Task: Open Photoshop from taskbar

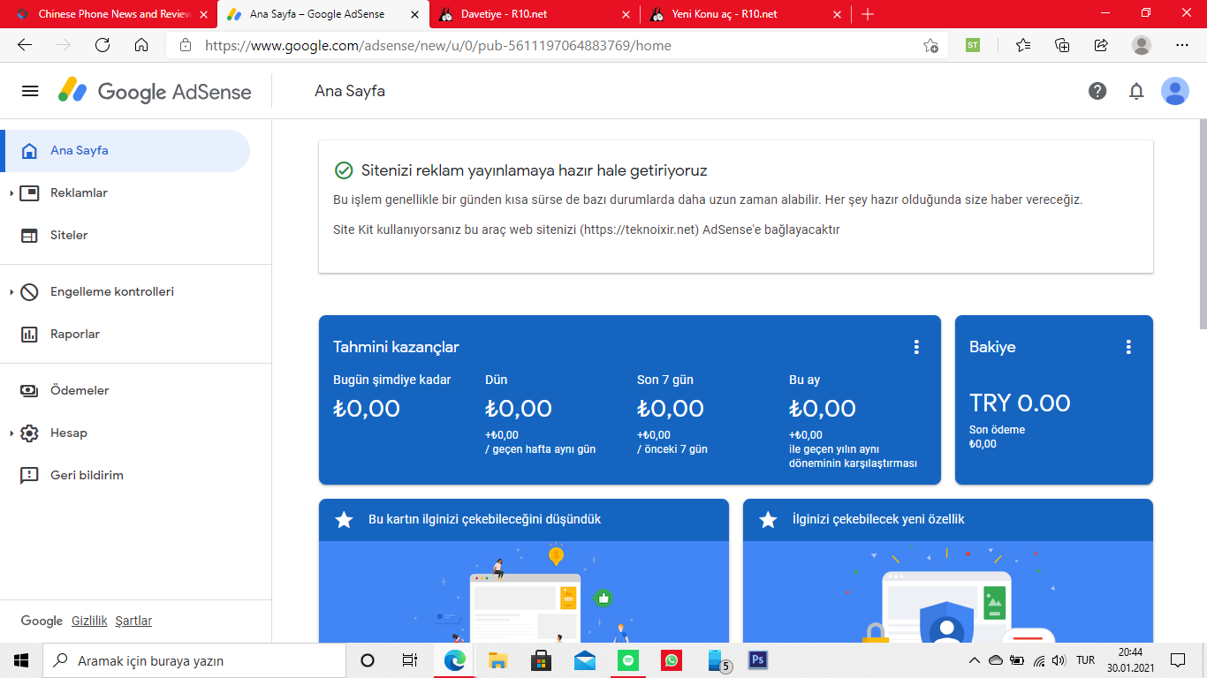Action: pyautogui.click(x=757, y=660)
